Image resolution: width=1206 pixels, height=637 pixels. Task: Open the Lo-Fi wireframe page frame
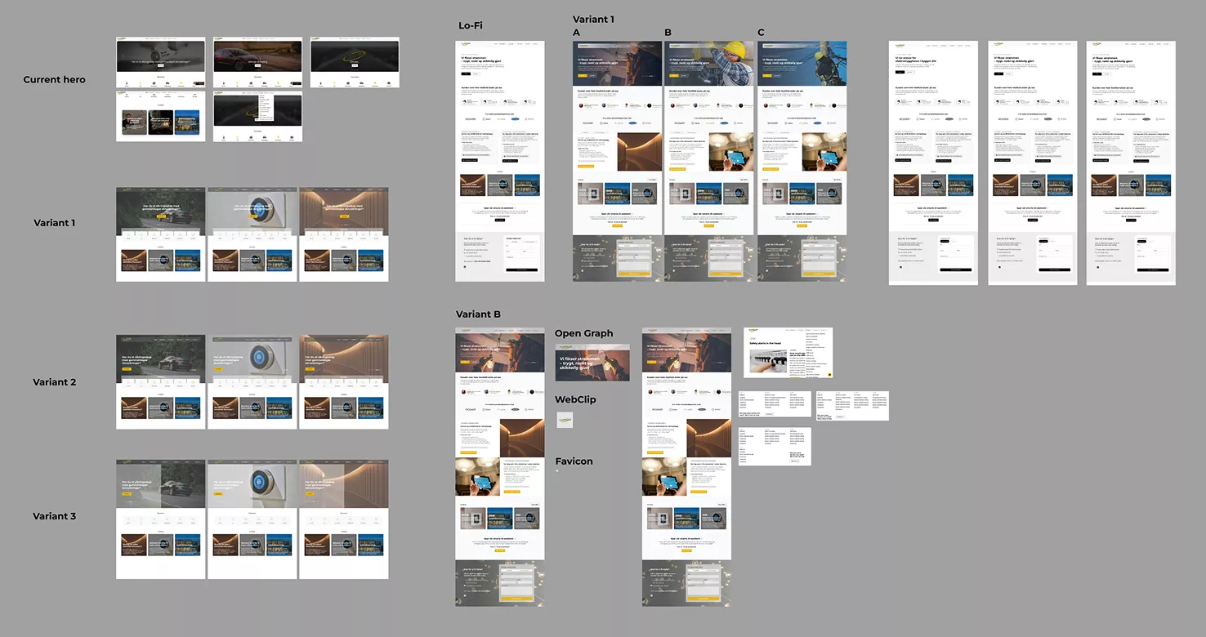pyautogui.click(x=500, y=161)
